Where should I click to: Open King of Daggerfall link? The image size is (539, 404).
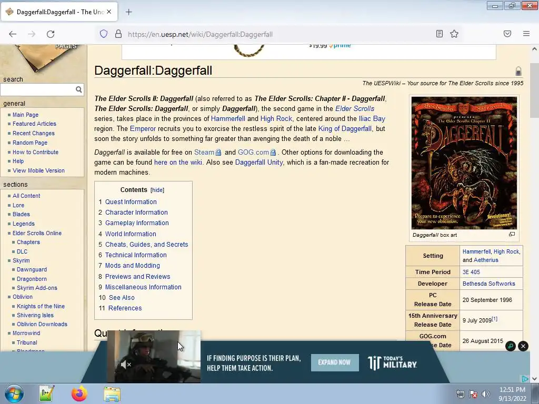click(x=345, y=128)
